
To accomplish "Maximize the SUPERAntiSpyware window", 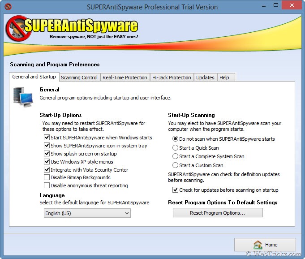I will (276, 5).
